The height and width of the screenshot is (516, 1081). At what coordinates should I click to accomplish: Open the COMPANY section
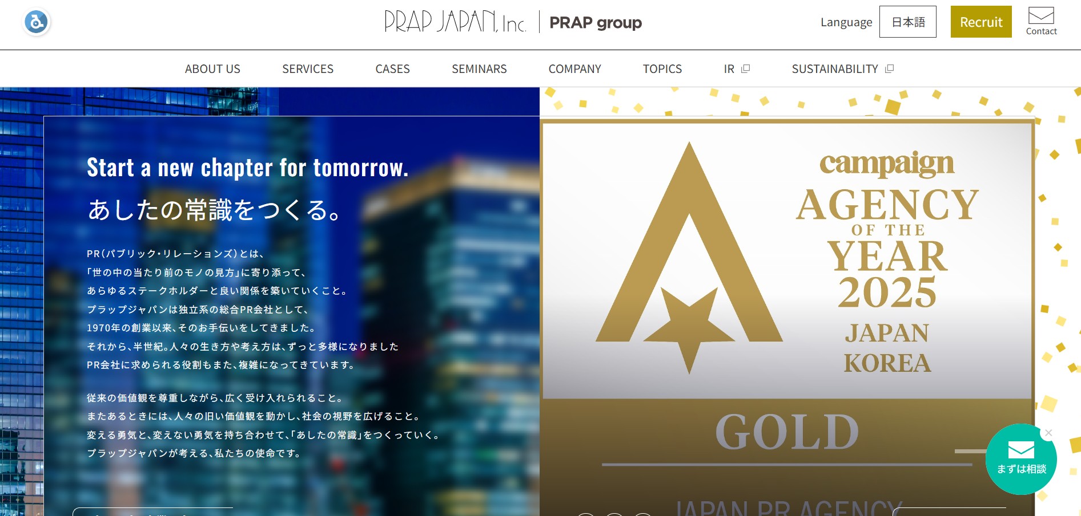tap(575, 69)
